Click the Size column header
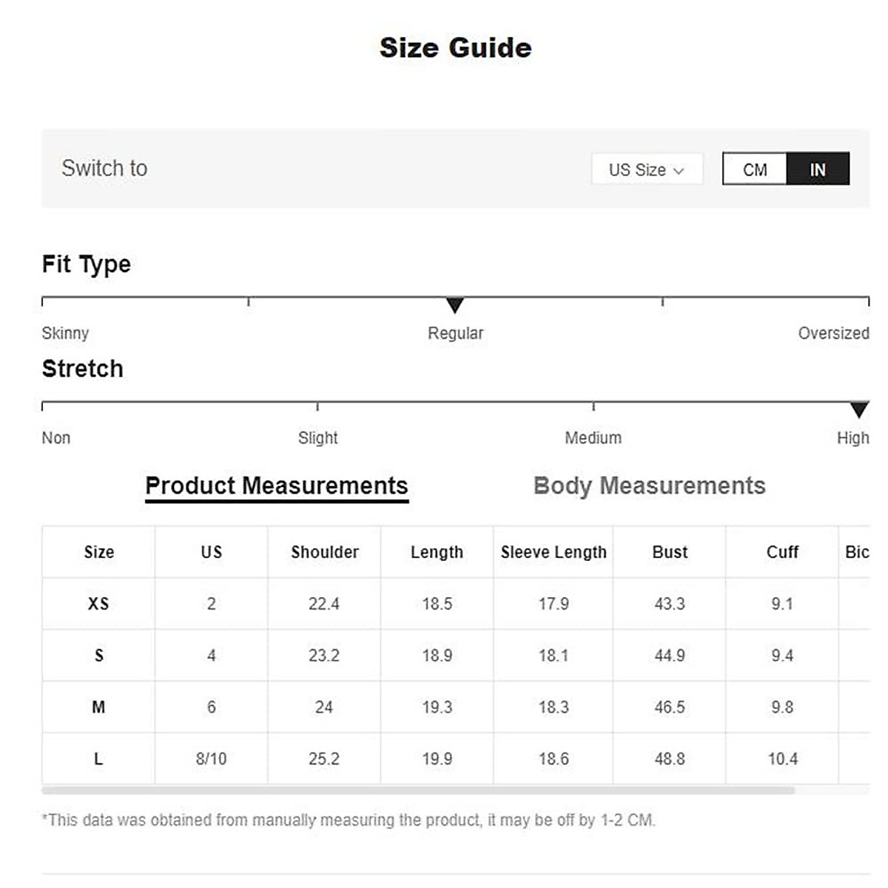This screenshot has width=888, height=888. [x=98, y=552]
